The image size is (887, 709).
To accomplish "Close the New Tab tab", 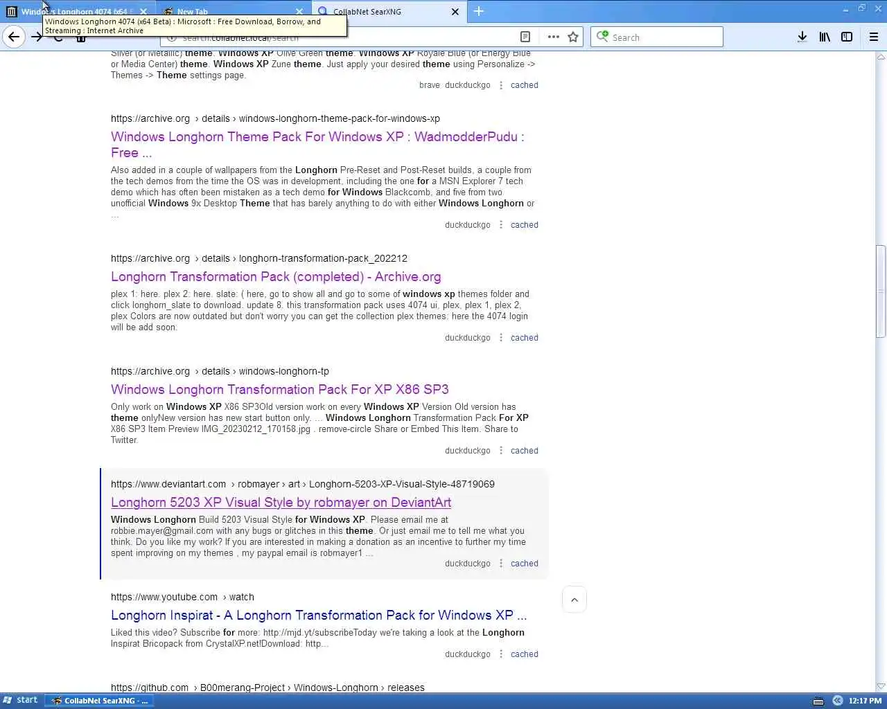I will [299, 11].
